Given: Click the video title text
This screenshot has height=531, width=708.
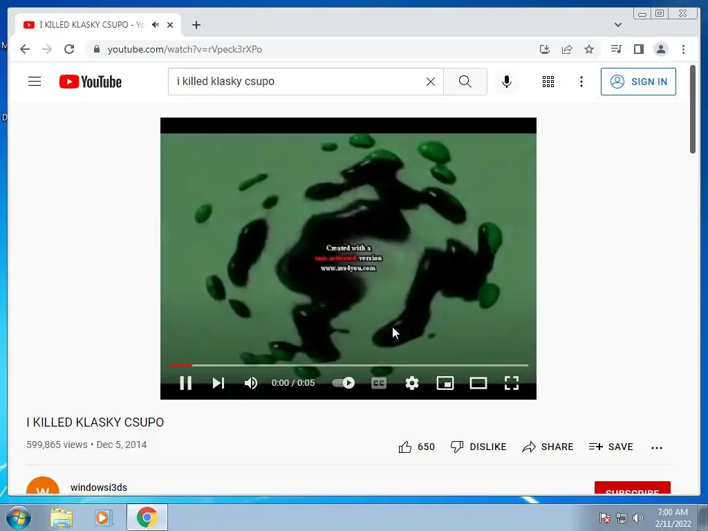Looking at the screenshot, I should point(95,422).
